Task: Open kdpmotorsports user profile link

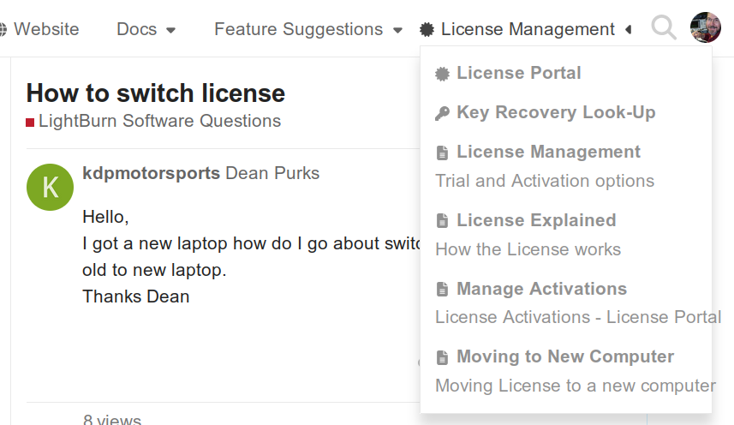Action: coord(152,173)
